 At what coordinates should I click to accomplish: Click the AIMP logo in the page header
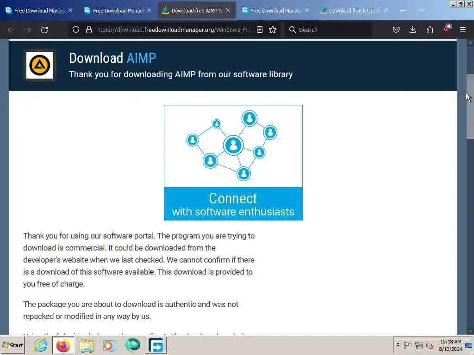click(40, 65)
